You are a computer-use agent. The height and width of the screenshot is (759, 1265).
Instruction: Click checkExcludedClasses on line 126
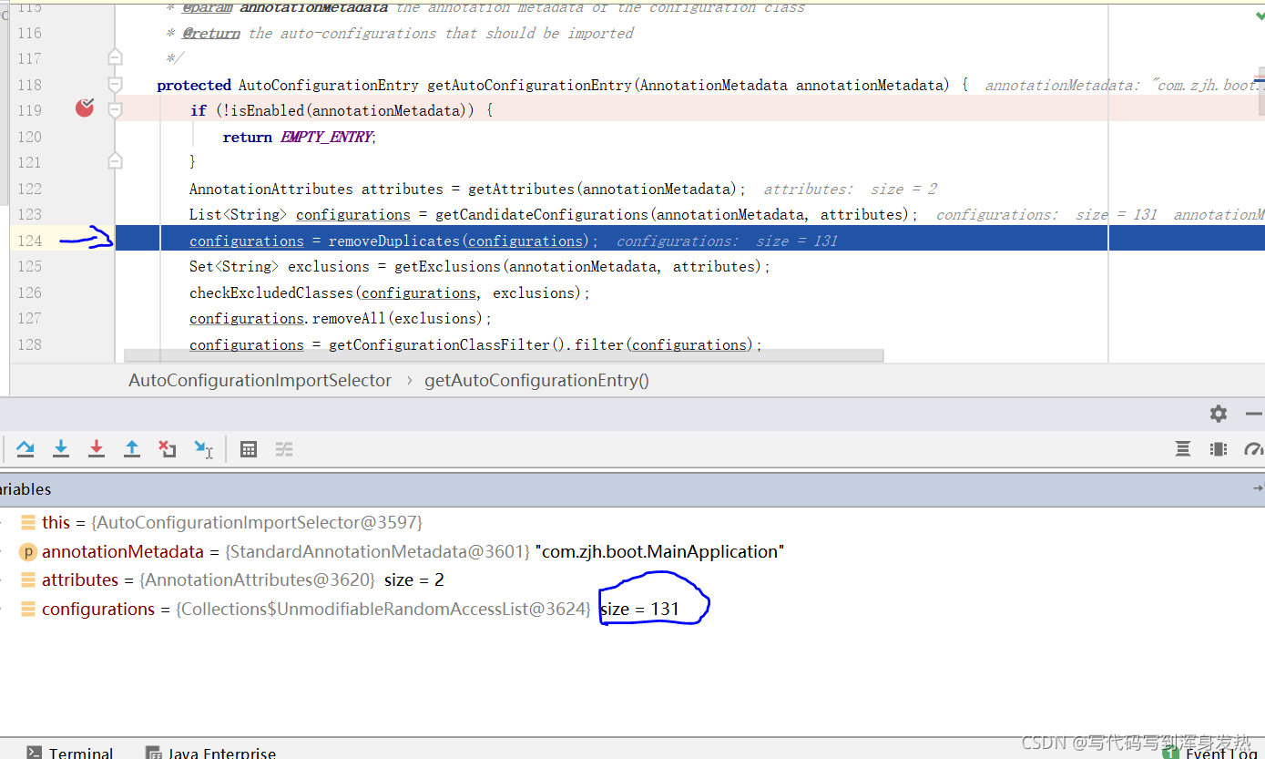pyautogui.click(x=271, y=292)
